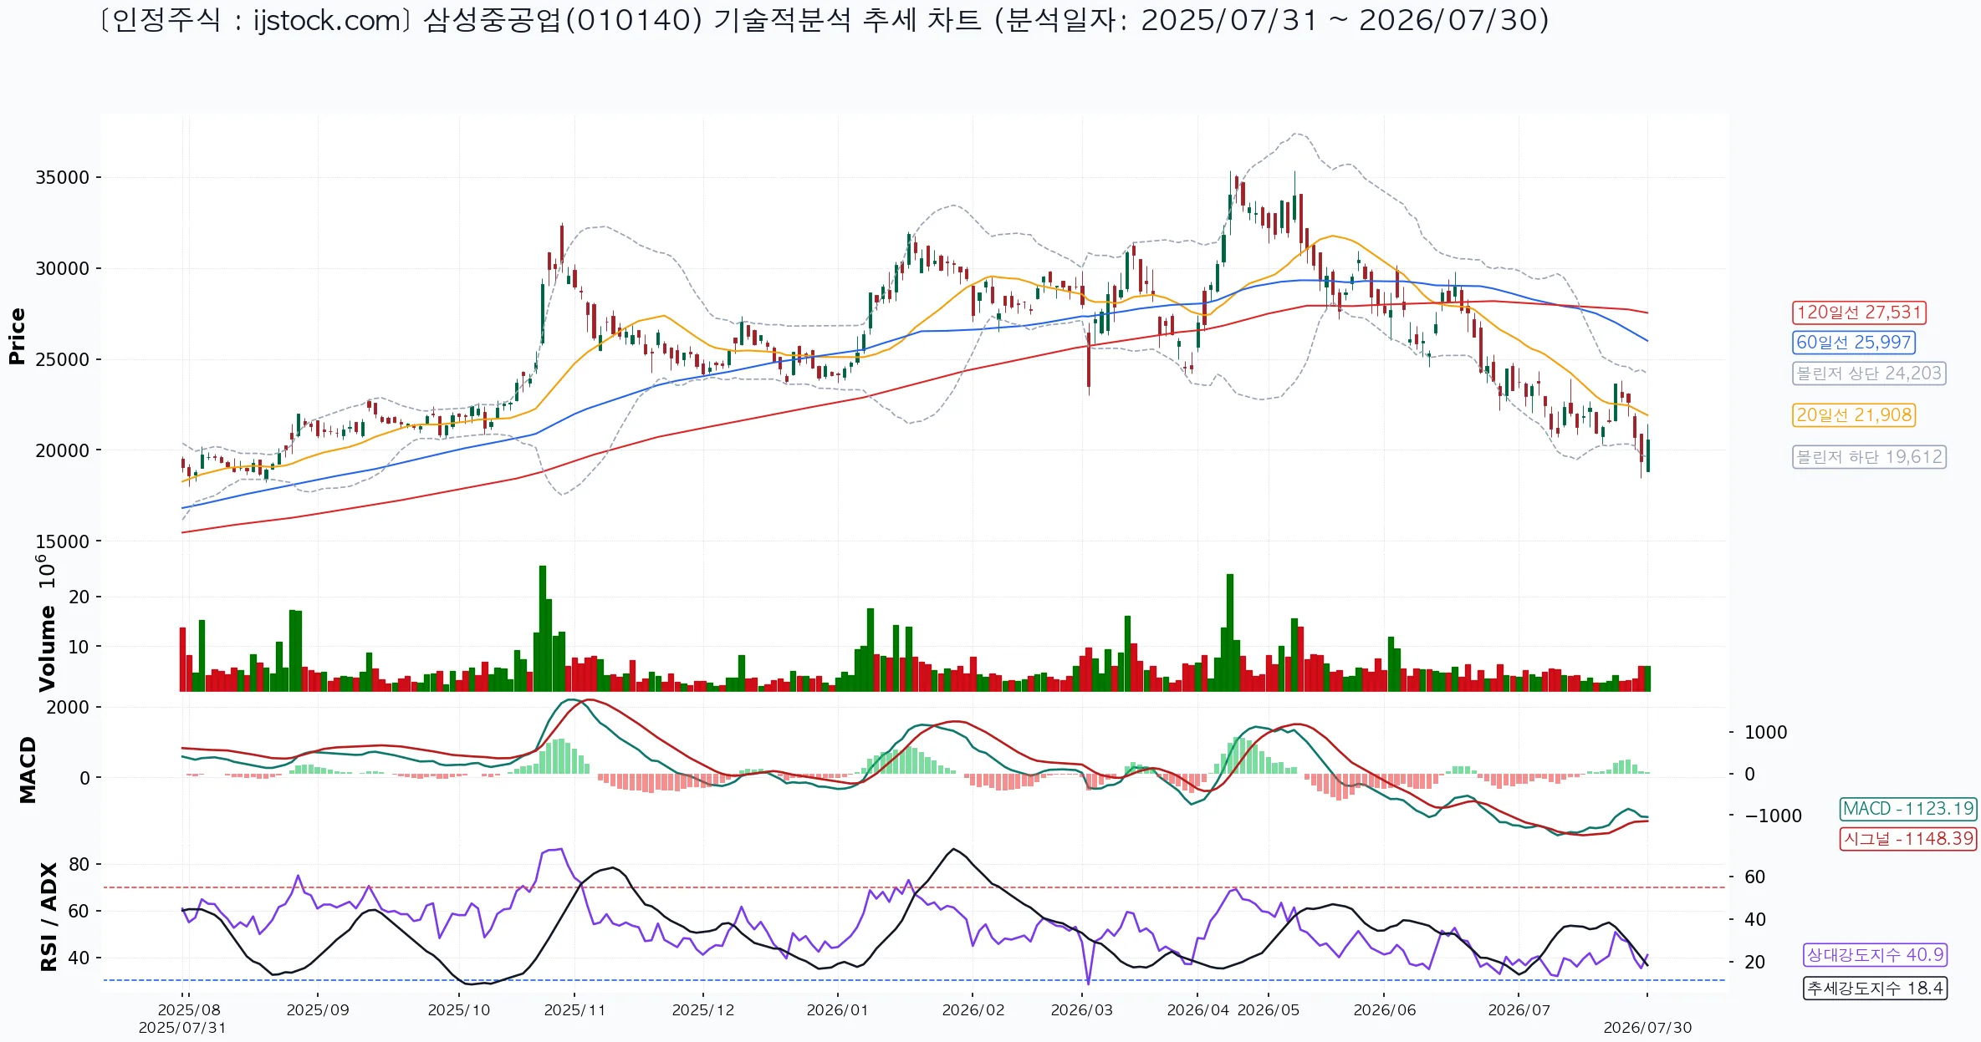Click the 상대강도지수 40.9 label
Screen dimensions: 1981x1042
point(1875,955)
